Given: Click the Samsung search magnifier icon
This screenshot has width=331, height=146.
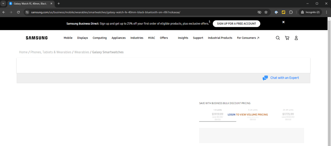Looking at the screenshot, I should click(x=278, y=38).
